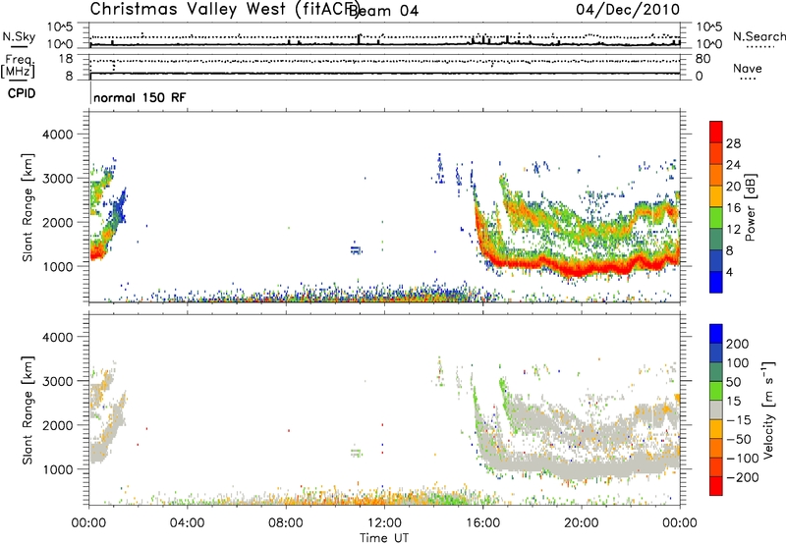Click the '4000' range tick in the Power panel
Screen dimensions: 786x544
coord(57,135)
